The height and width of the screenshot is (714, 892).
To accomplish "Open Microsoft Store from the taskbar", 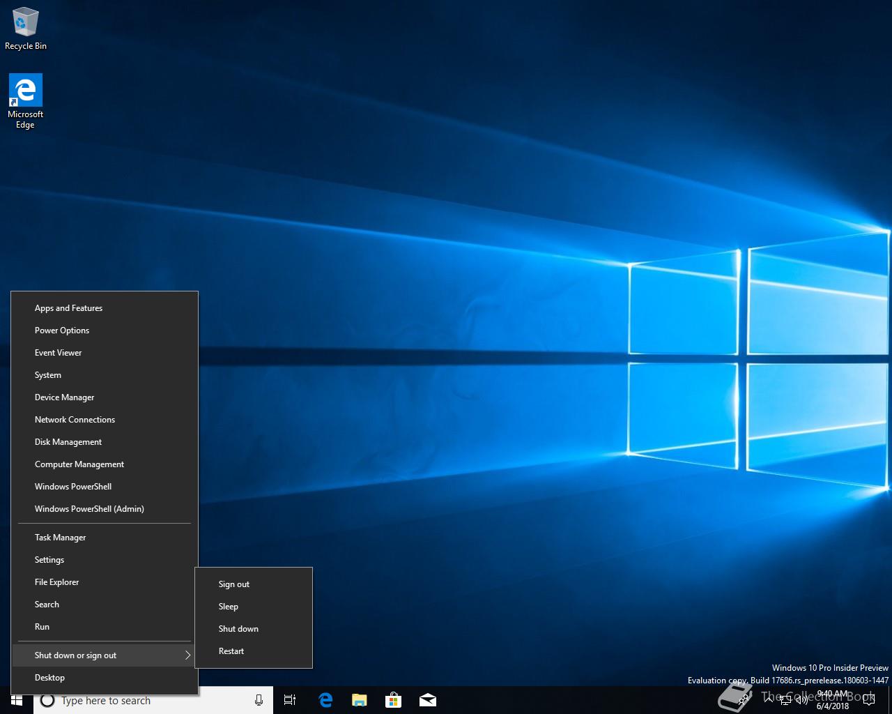I will click(x=393, y=700).
